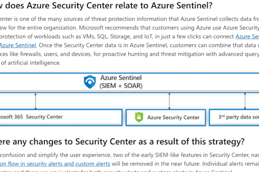
Task: Click the arrow above Azure Security Center box
Action: pyautogui.click(x=169, y=101)
